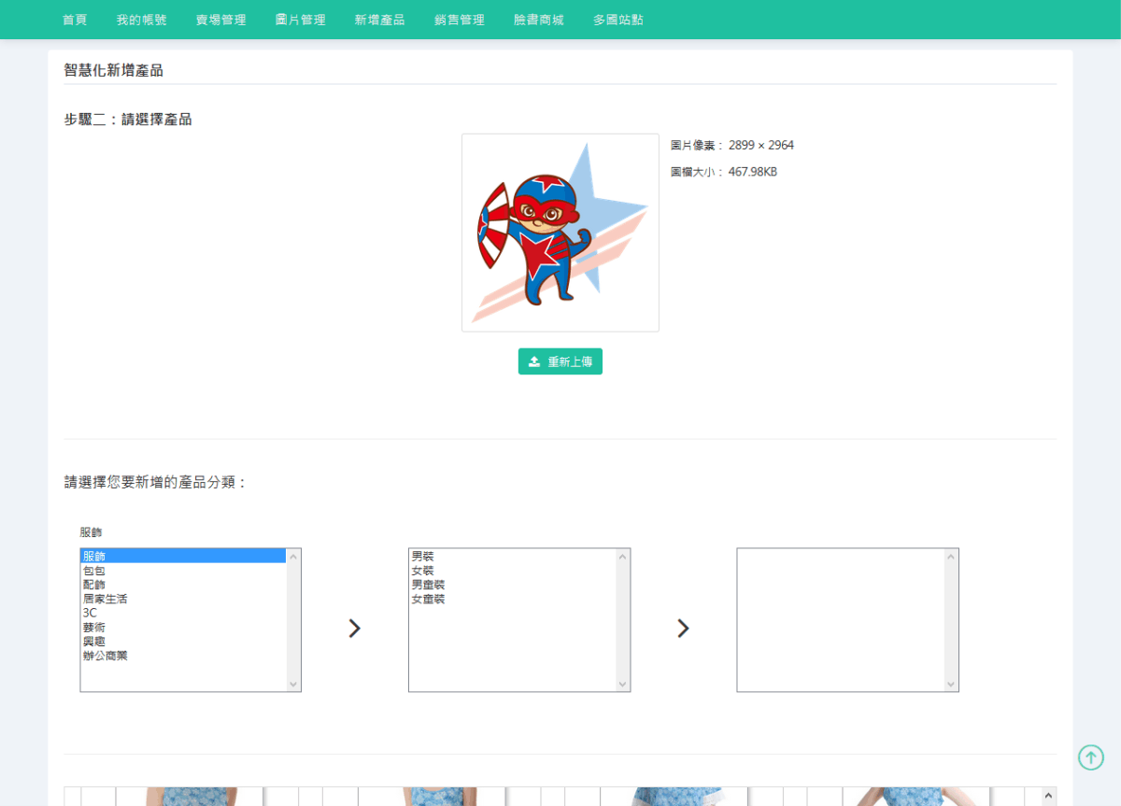Click the first chevron arrow between category lists
1121x806 pixels.
pos(354,628)
